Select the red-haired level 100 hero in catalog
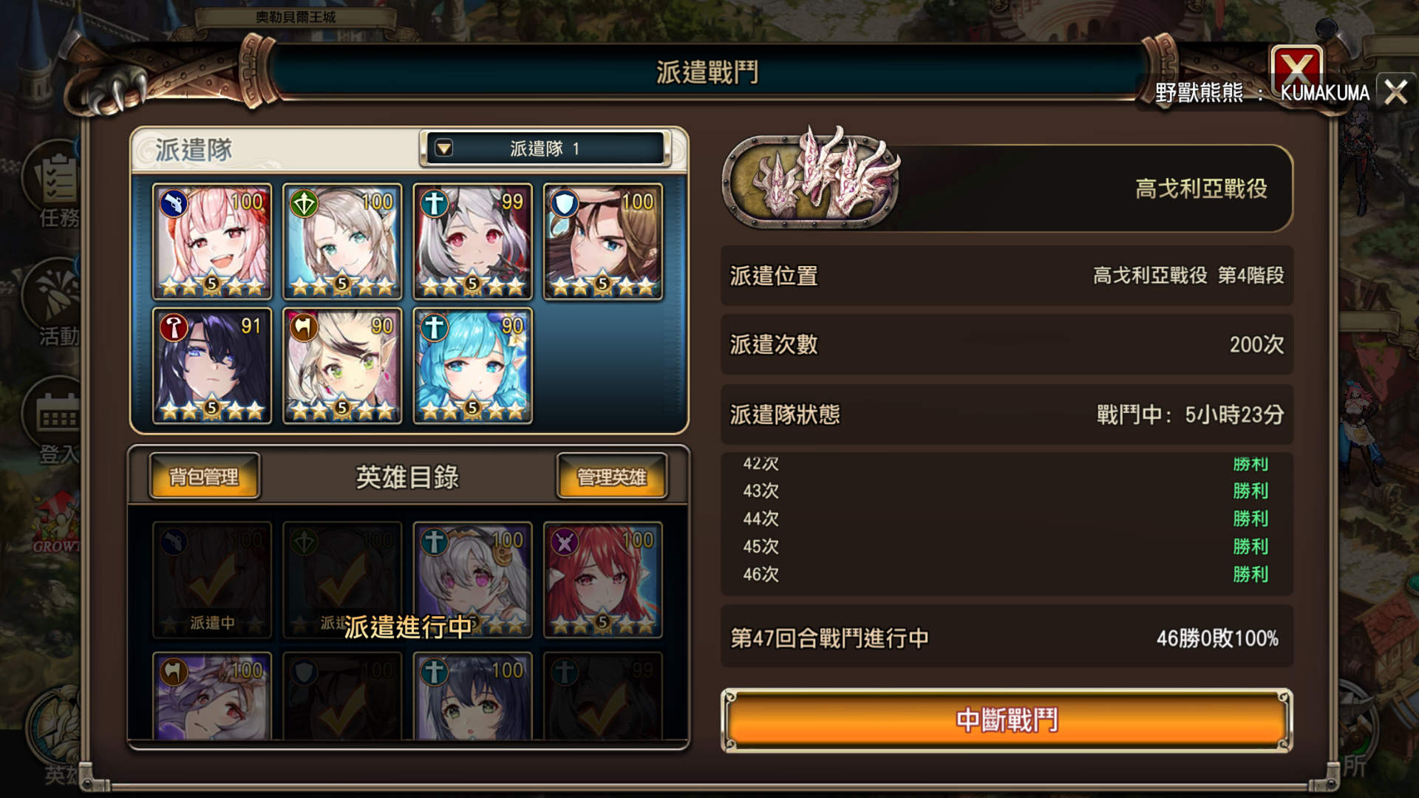The height and width of the screenshot is (798, 1419). [x=603, y=580]
